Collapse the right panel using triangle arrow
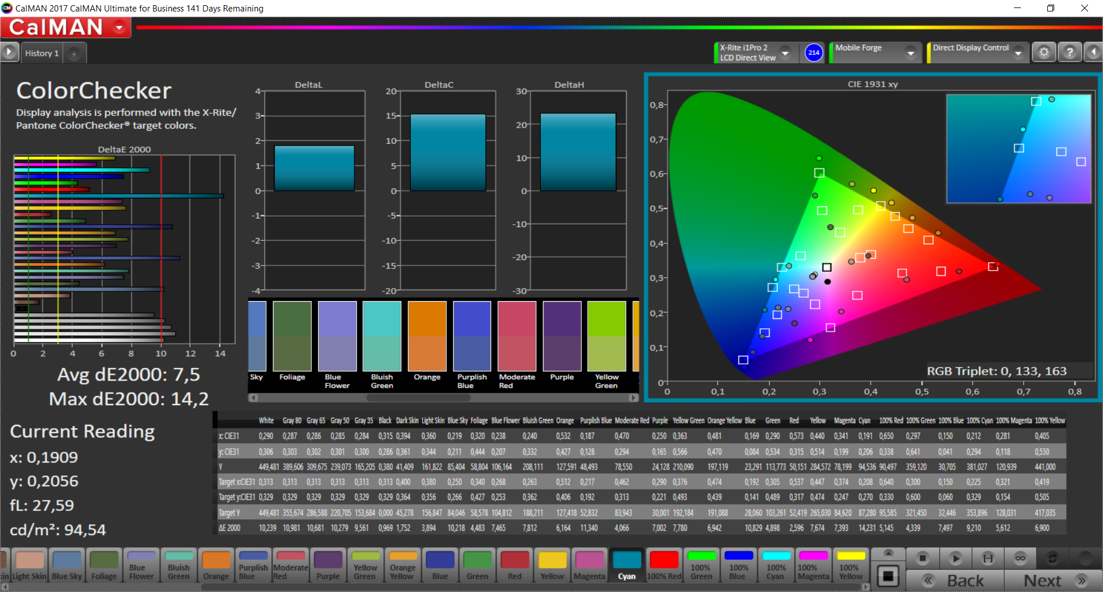1103x592 pixels. coord(1093,52)
